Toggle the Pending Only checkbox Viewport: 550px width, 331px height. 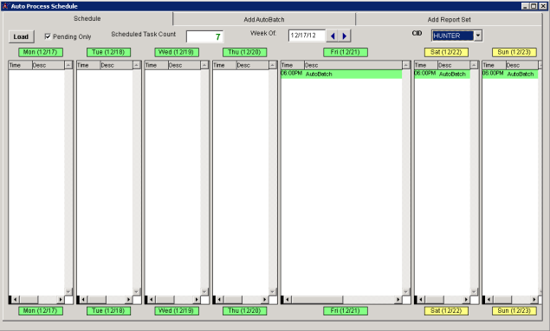[48, 36]
